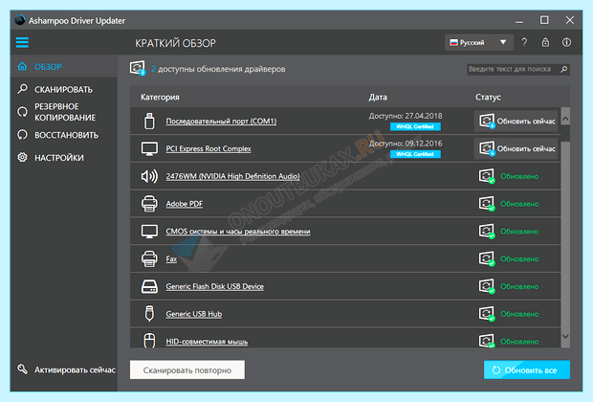Image resolution: width=593 pixels, height=402 pixels.
Task: Open СКАНИРОВАТЬ in the sidebar
Action: 63,89
